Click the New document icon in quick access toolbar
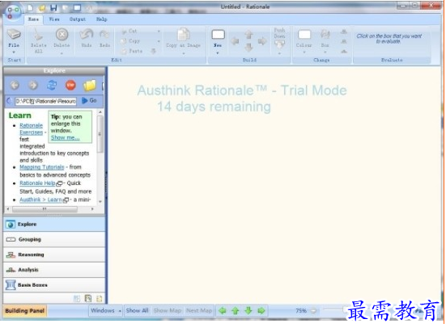 [x=30, y=8]
